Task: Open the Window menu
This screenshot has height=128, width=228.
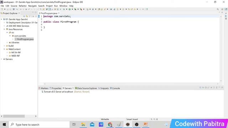Action: pos(63,6)
